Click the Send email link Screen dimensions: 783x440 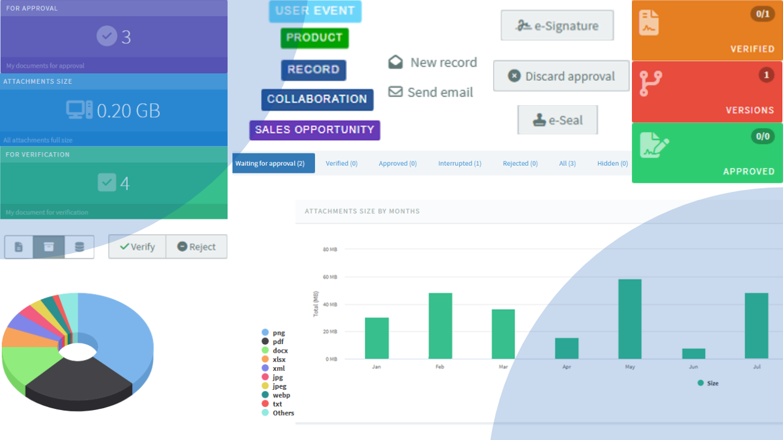tap(440, 92)
